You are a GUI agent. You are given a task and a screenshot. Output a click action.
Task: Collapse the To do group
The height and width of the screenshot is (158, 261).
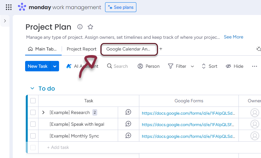pos(32,89)
